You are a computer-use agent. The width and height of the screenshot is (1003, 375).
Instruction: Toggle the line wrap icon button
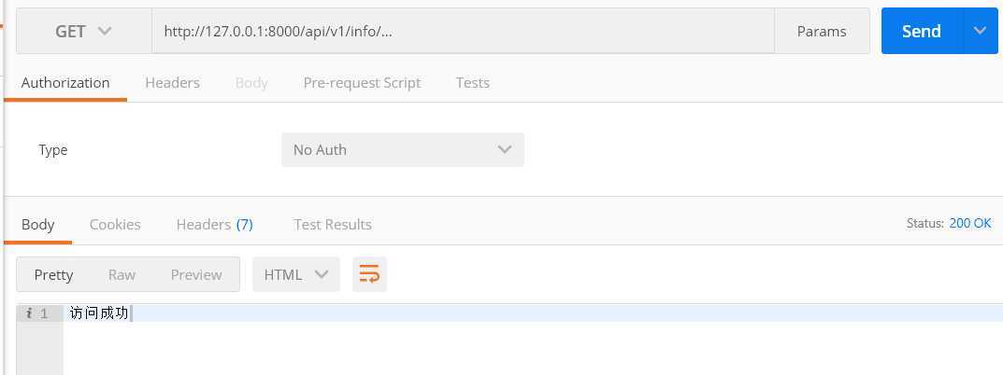[369, 274]
